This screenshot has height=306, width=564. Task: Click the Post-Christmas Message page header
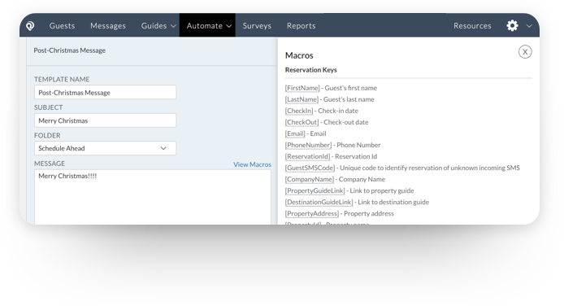click(x=69, y=50)
